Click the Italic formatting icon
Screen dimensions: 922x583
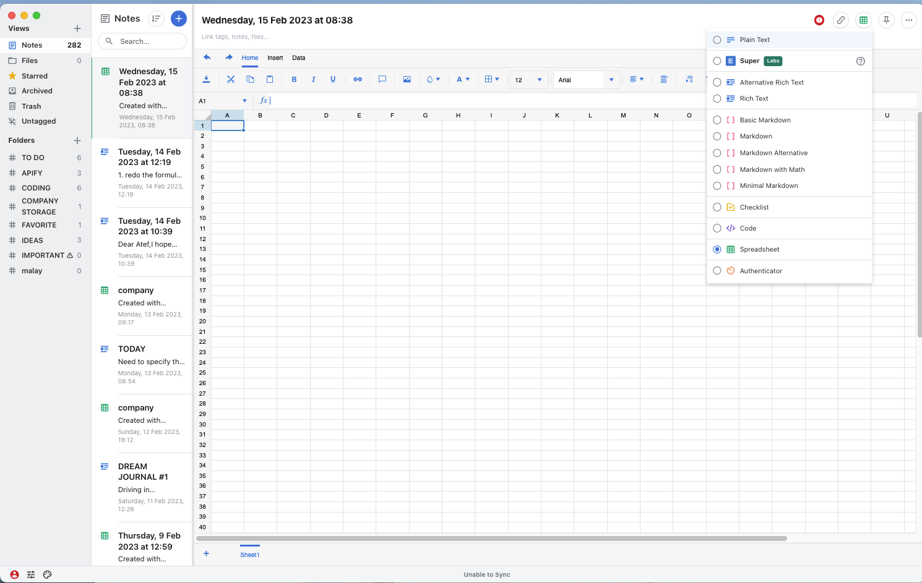coord(313,80)
